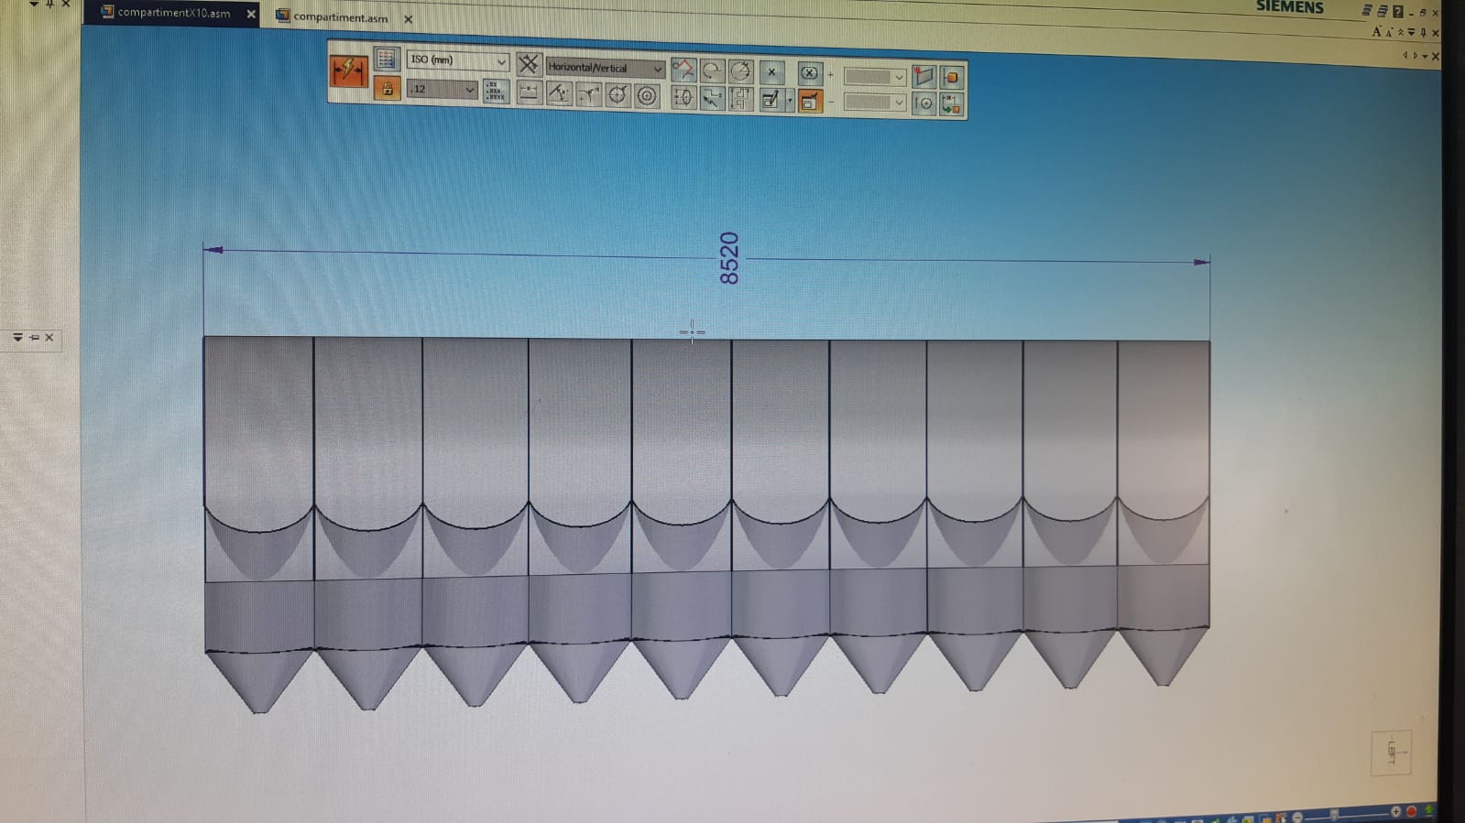
Task: Open the ISO (mm) style dropdown
Action: (457, 60)
